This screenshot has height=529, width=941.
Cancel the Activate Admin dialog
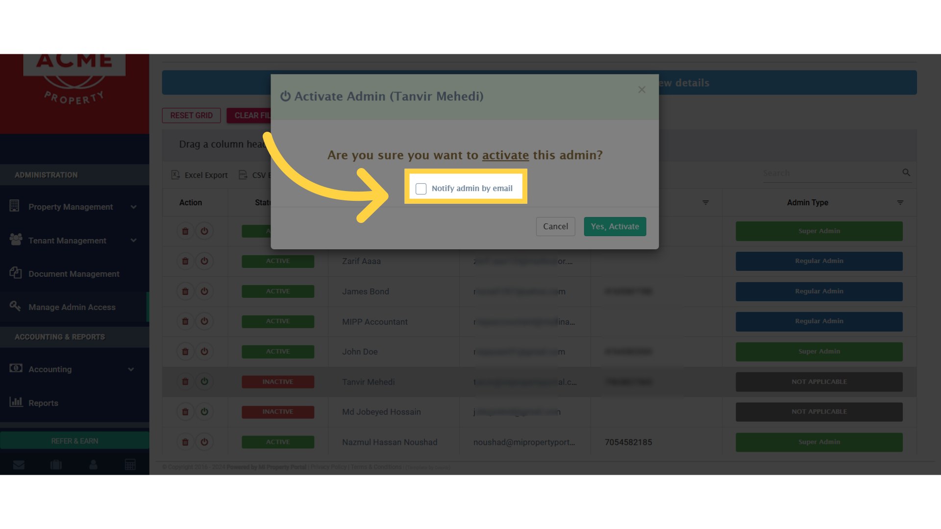pyautogui.click(x=555, y=226)
